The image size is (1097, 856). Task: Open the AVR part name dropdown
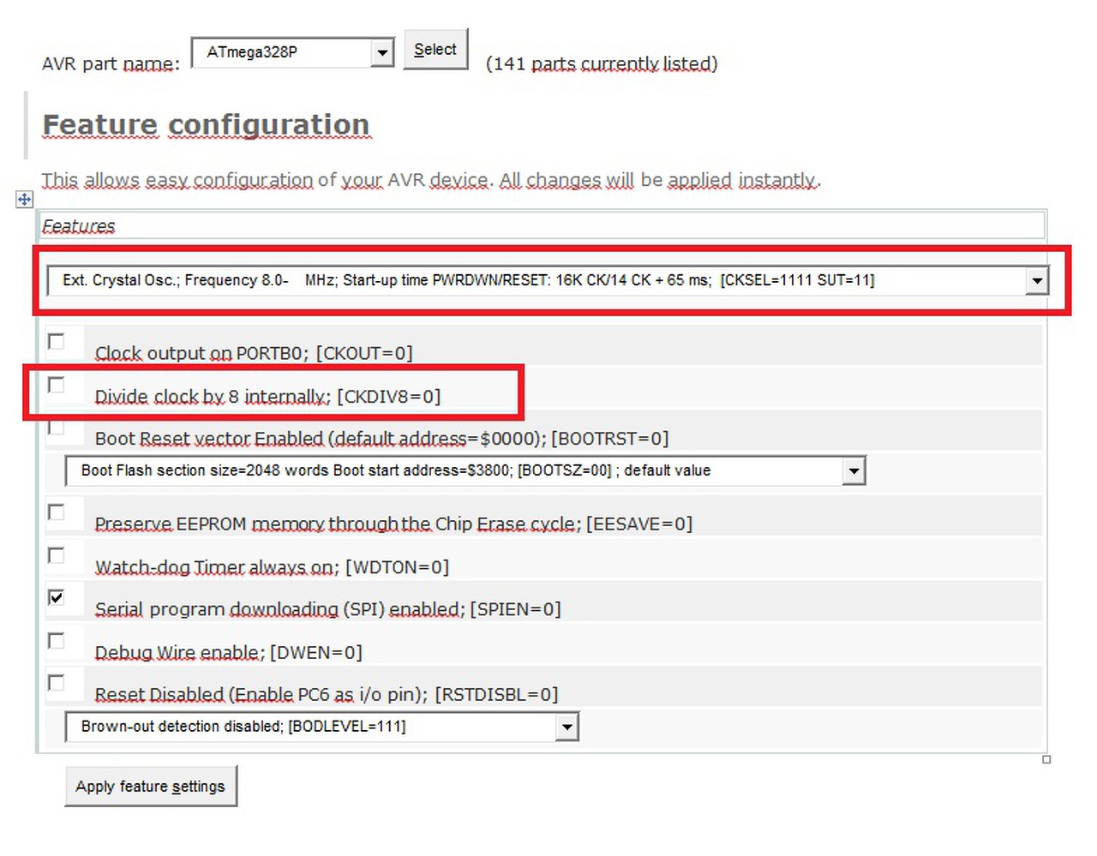[382, 53]
